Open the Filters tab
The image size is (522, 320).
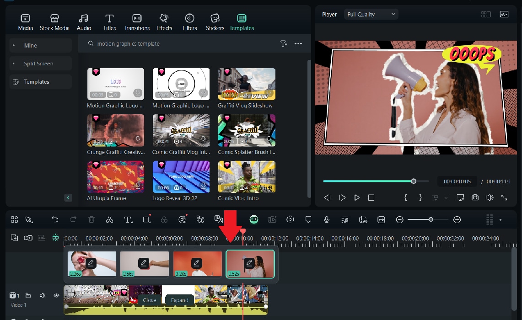[189, 22]
